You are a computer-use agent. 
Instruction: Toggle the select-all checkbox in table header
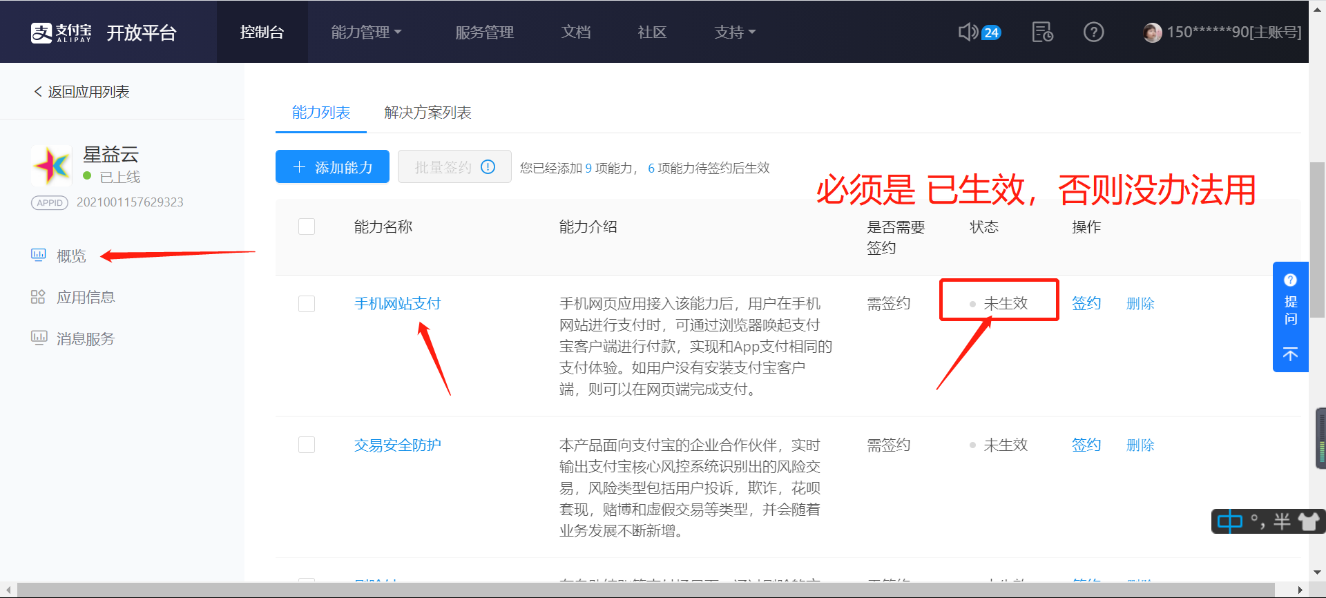(307, 226)
